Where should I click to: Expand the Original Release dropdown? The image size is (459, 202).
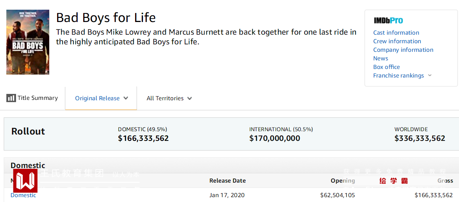pyautogui.click(x=126, y=98)
